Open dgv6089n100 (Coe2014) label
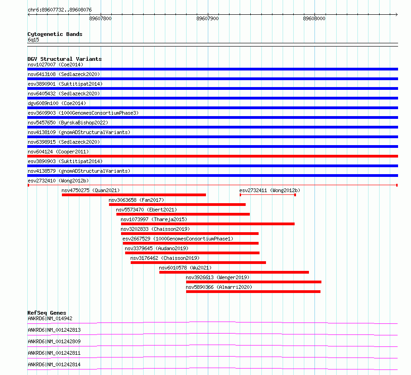Viewport: 411px width, 375px height. click(x=57, y=103)
